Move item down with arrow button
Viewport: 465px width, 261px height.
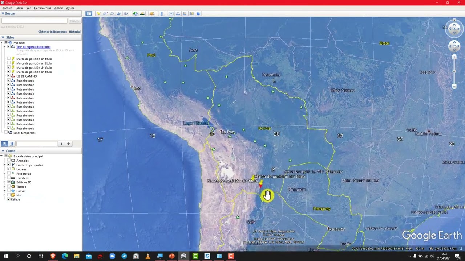tap(68, 144)
